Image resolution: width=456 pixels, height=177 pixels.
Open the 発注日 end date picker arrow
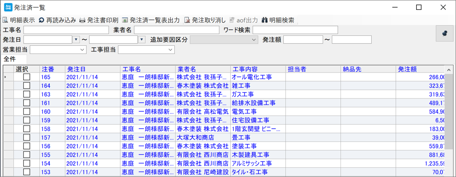pyautogui.click(x=141, y=39)
